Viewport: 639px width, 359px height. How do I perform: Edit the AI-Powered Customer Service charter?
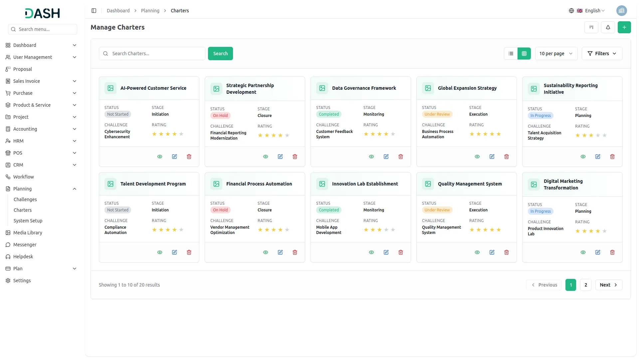174,157
